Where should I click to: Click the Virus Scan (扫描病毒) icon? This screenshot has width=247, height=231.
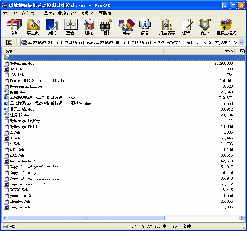point(167,27)
